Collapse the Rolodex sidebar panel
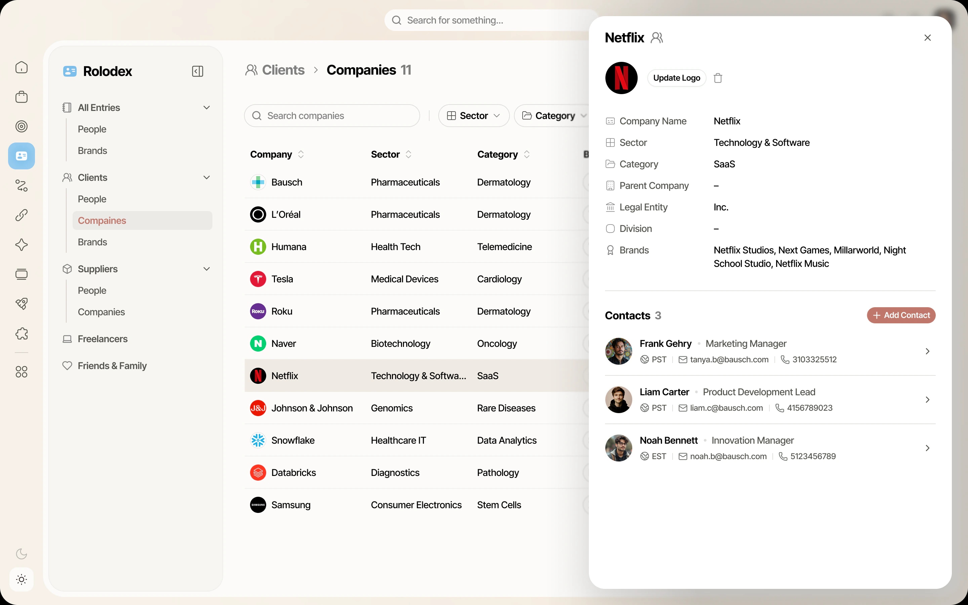This screenshot has height=605, width=968. click(x=198, y=71)
